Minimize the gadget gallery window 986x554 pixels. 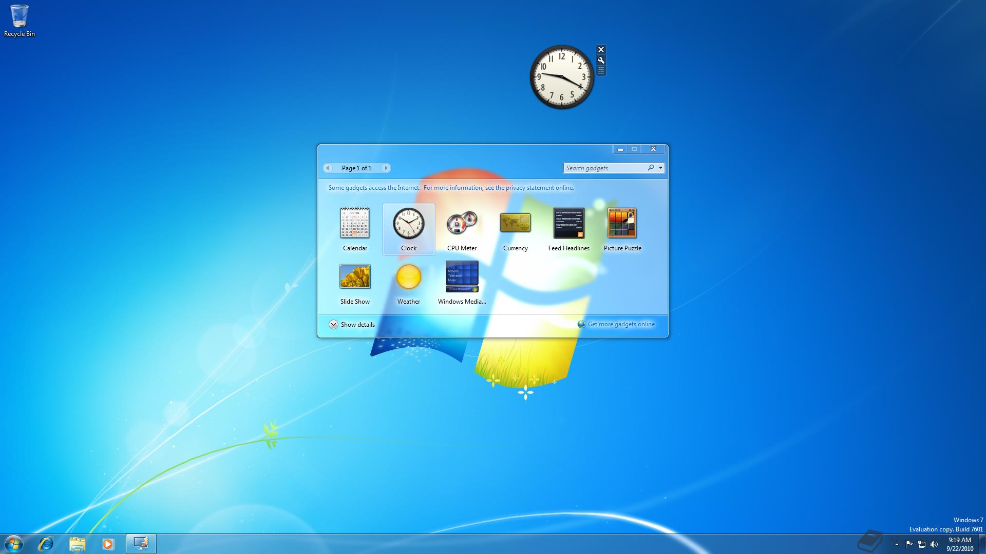tap(620, 149)
